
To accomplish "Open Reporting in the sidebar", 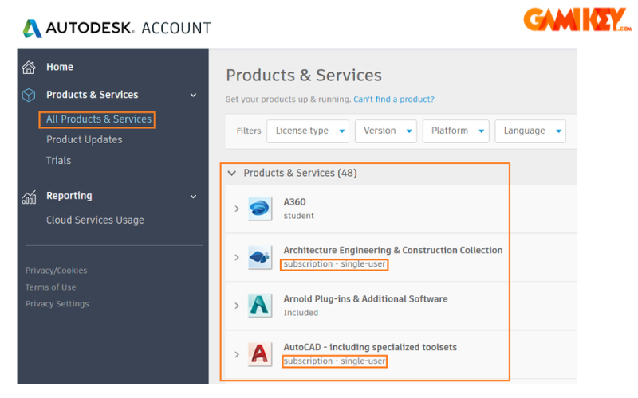I will point(69,196).
